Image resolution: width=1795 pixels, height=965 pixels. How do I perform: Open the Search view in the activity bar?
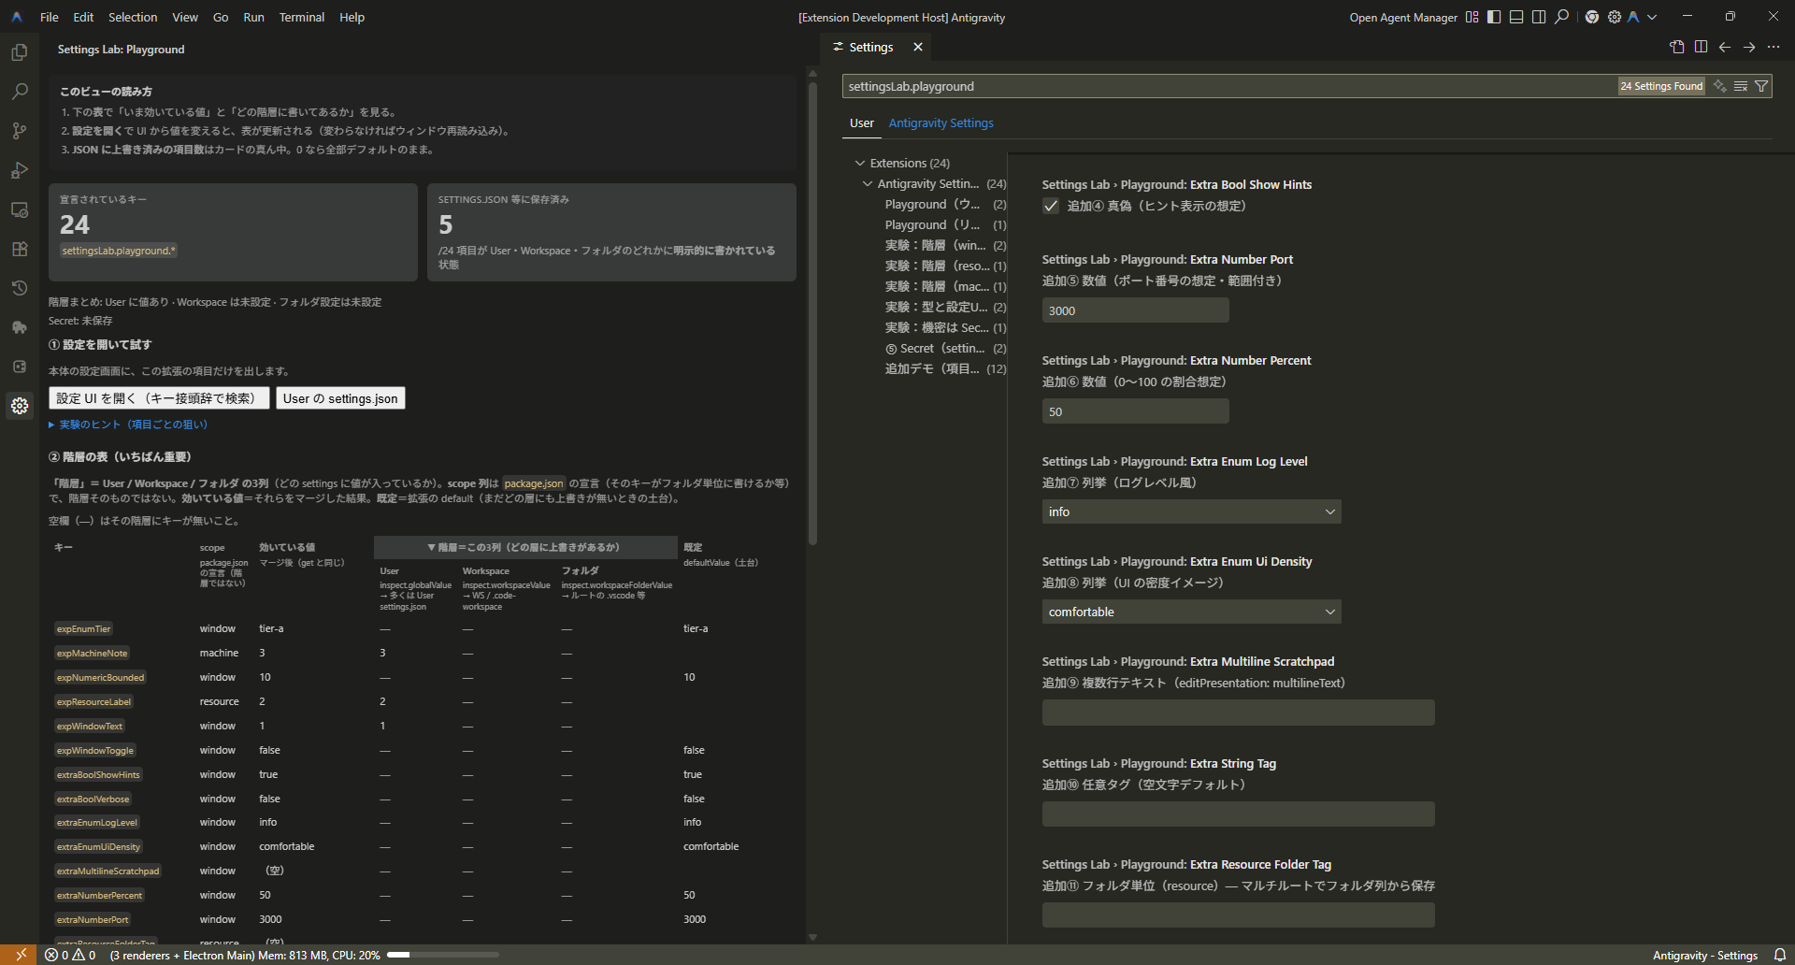click(19, 91)
